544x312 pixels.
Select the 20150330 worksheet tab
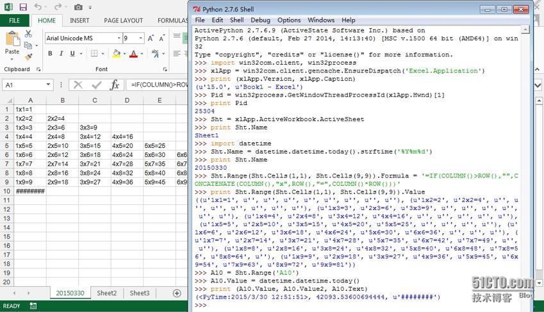point(70,293)
